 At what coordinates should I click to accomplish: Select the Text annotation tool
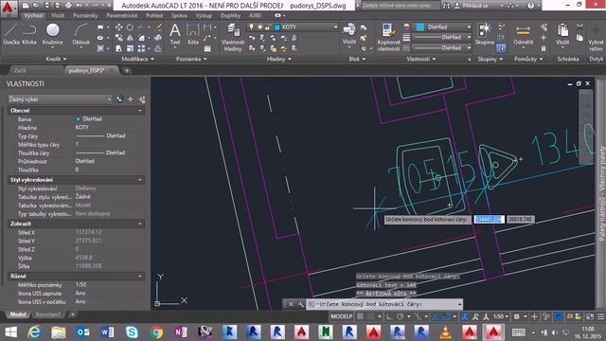pyautogui.click(x=175, y=34)
